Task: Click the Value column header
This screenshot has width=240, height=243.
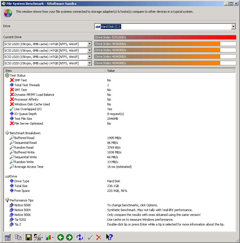Action: (170, 71)
